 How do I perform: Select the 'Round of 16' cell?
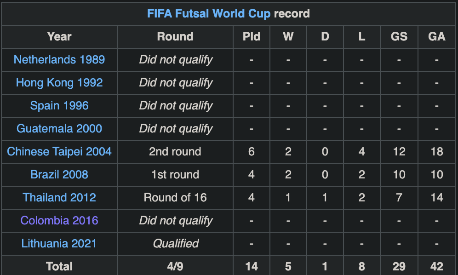tap(175, 198)
